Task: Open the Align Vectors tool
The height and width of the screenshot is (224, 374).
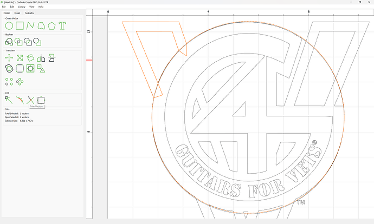Action: coord(30,69)
